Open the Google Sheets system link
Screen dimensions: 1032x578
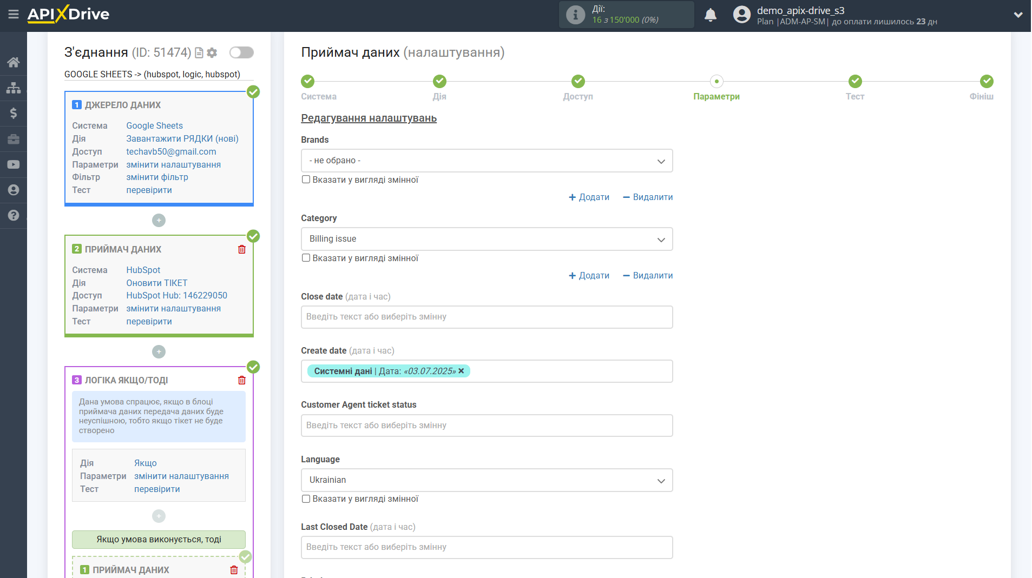[x=154, y=125]
